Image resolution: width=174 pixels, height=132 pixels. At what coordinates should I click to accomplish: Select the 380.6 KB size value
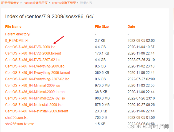pyautogui.click(x=102, y=73)
